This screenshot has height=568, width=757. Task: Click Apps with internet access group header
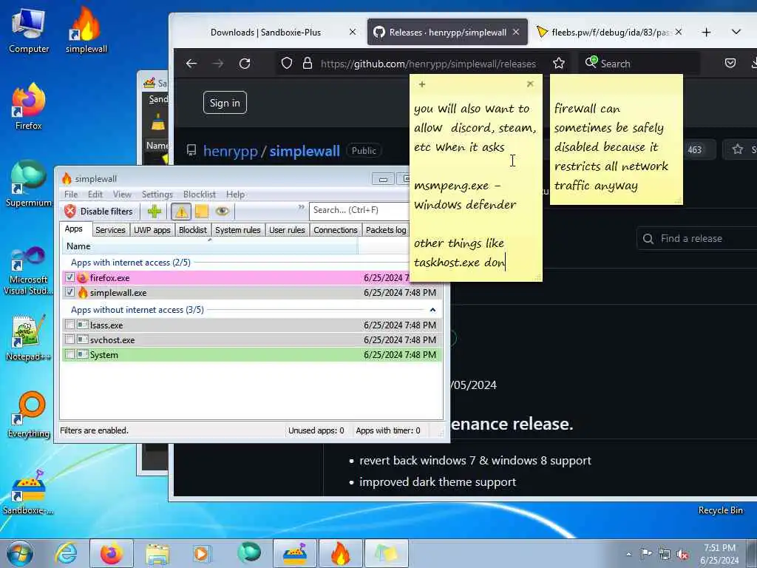pos(131,263)
